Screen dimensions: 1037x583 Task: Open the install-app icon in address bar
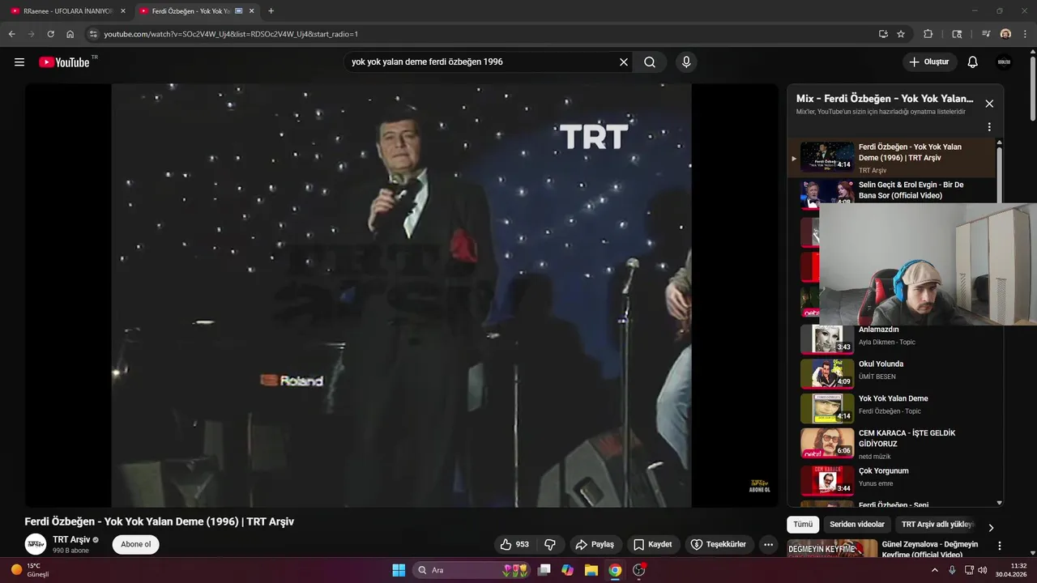(883, 34)
